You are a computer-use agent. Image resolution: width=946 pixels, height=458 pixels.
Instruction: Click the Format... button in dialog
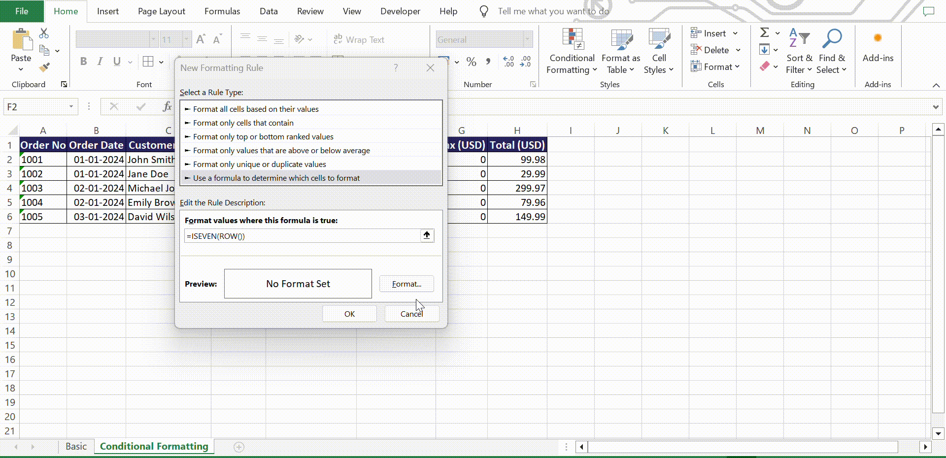[x=406, y=284]
